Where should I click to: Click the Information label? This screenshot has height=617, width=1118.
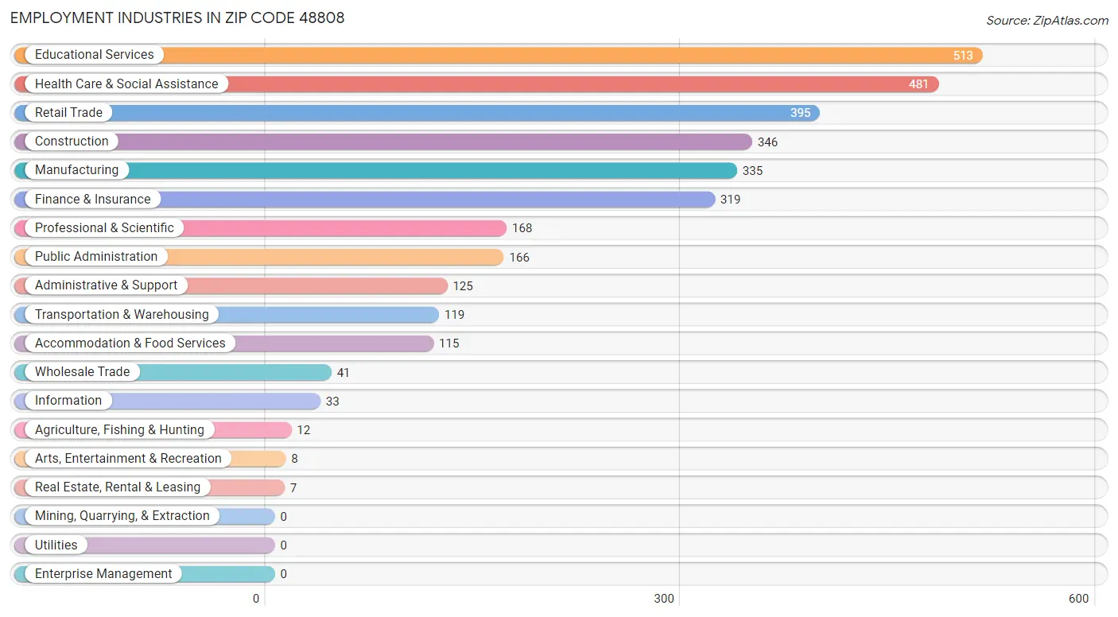(68, 401)
